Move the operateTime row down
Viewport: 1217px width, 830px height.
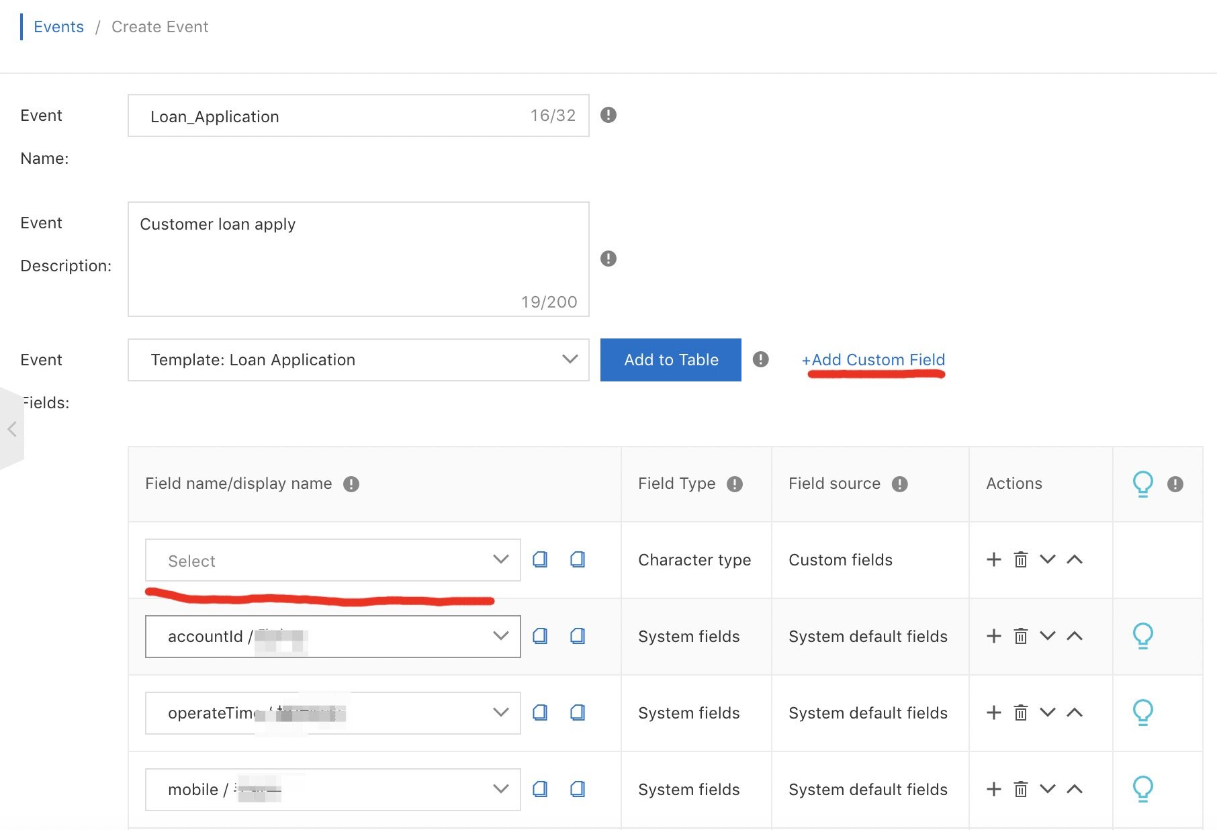[x=1048, y=712]
